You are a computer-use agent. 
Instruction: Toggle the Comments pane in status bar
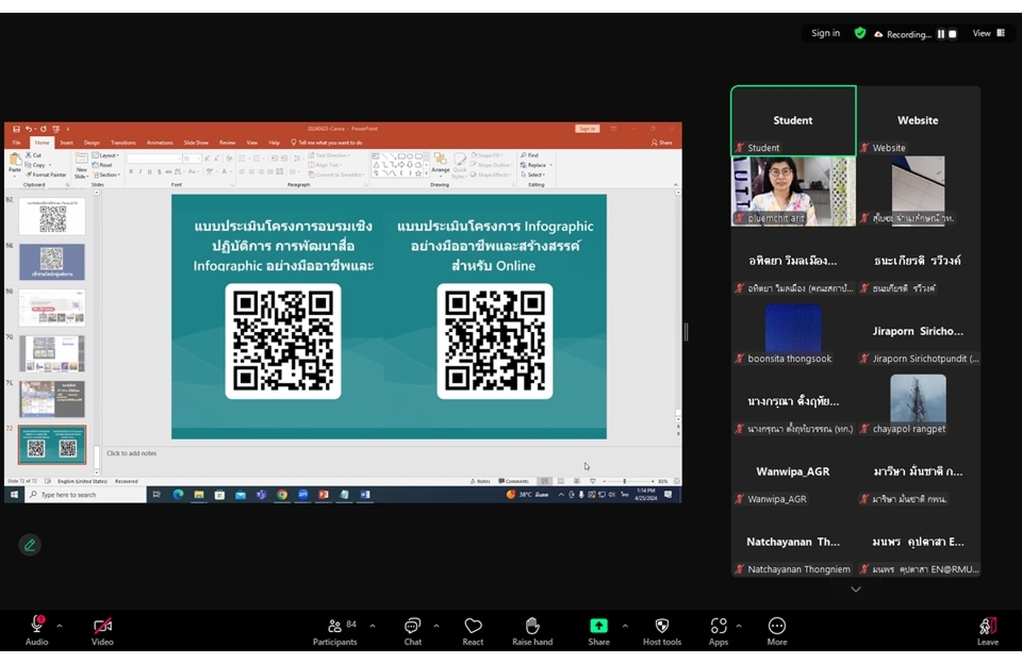(513, 481)
